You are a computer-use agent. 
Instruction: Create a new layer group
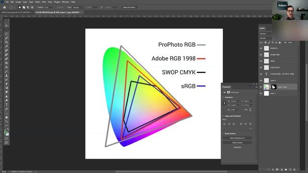pos(286,170)
